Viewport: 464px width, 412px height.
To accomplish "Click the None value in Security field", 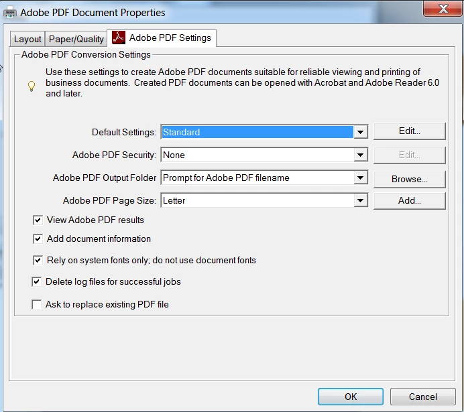I will tap(257, 155).
